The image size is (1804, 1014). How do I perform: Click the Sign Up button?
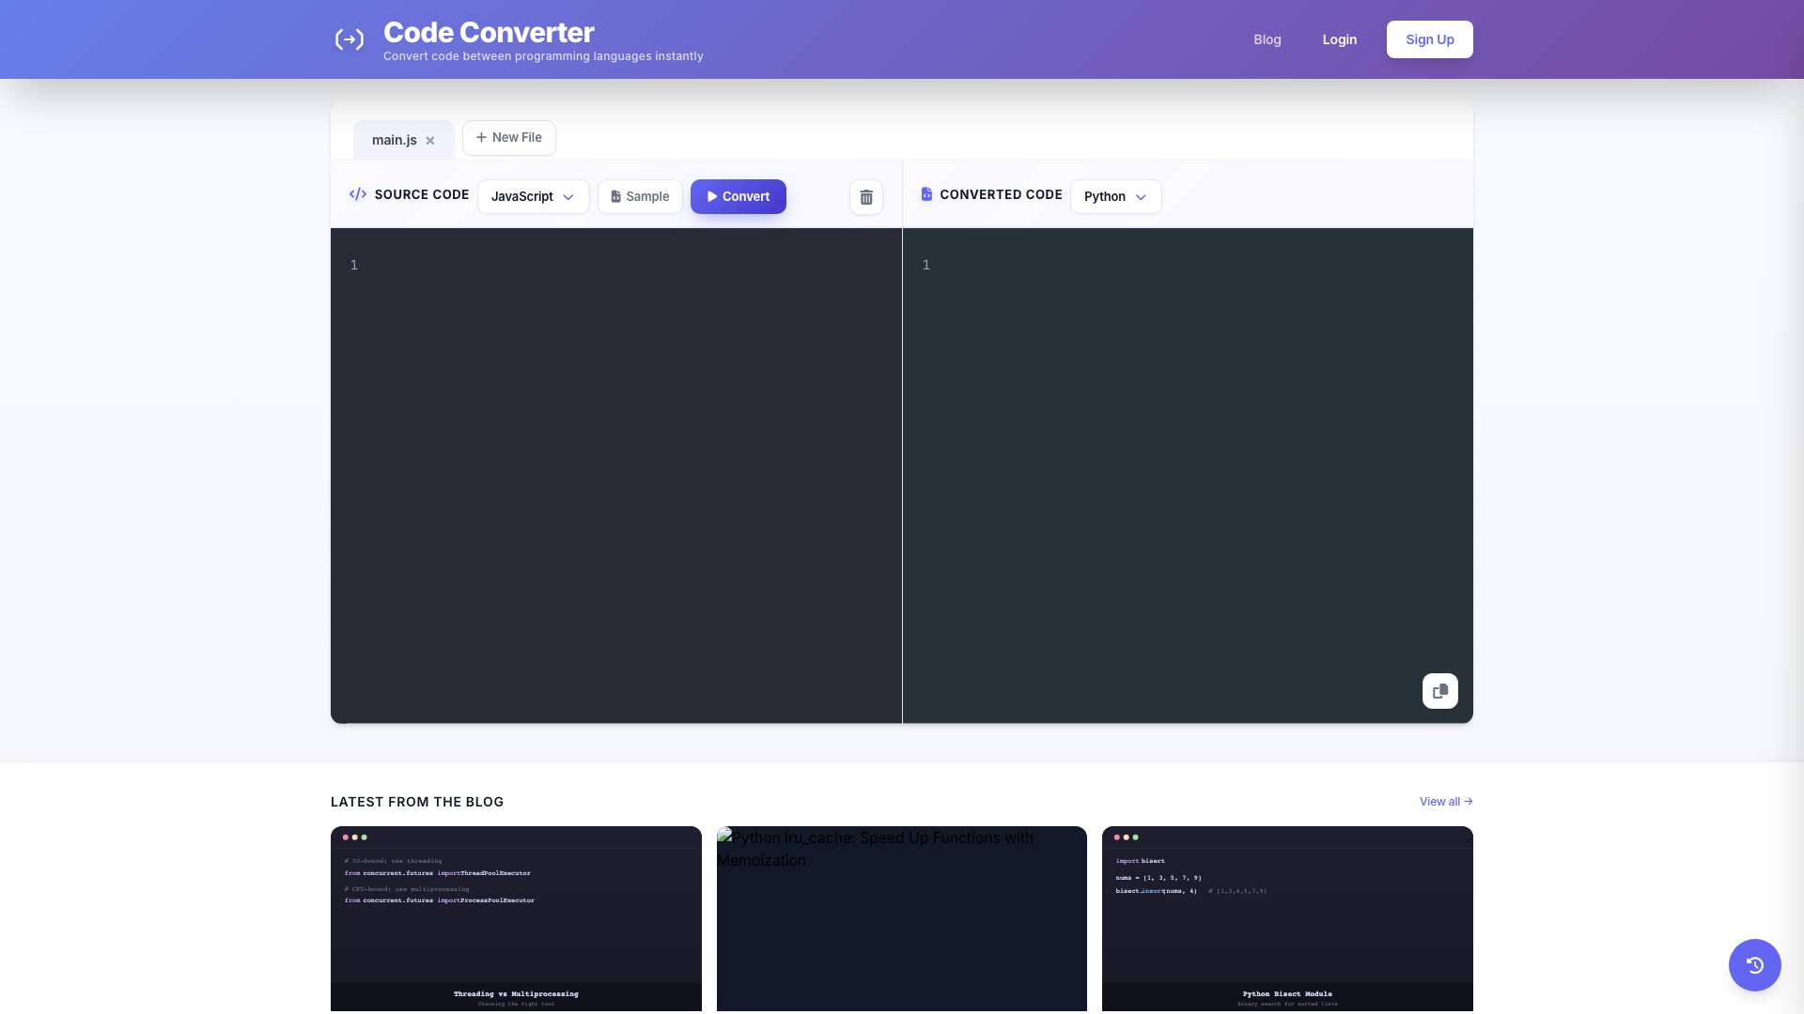[1429, 39]
